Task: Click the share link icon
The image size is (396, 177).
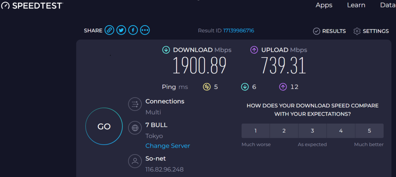Action: click(109, 30)
